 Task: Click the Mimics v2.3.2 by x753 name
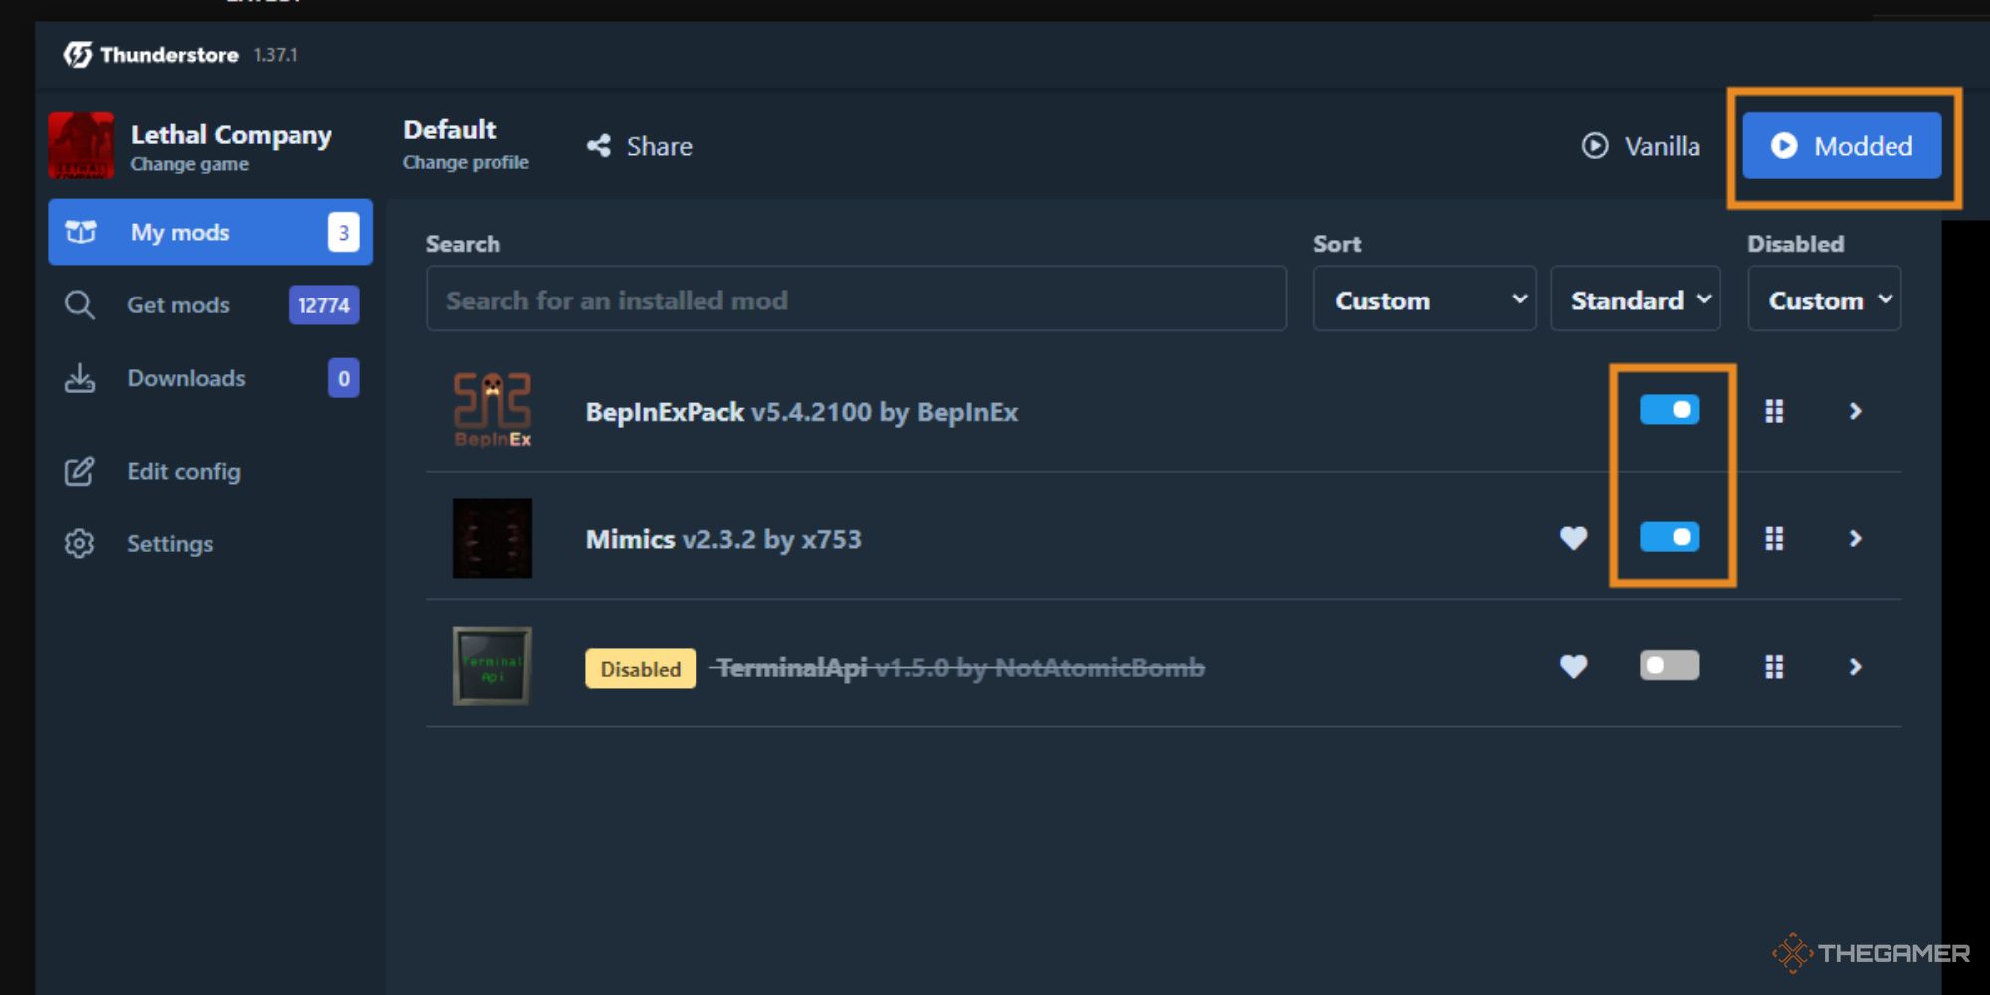click(x=723, y=539)
